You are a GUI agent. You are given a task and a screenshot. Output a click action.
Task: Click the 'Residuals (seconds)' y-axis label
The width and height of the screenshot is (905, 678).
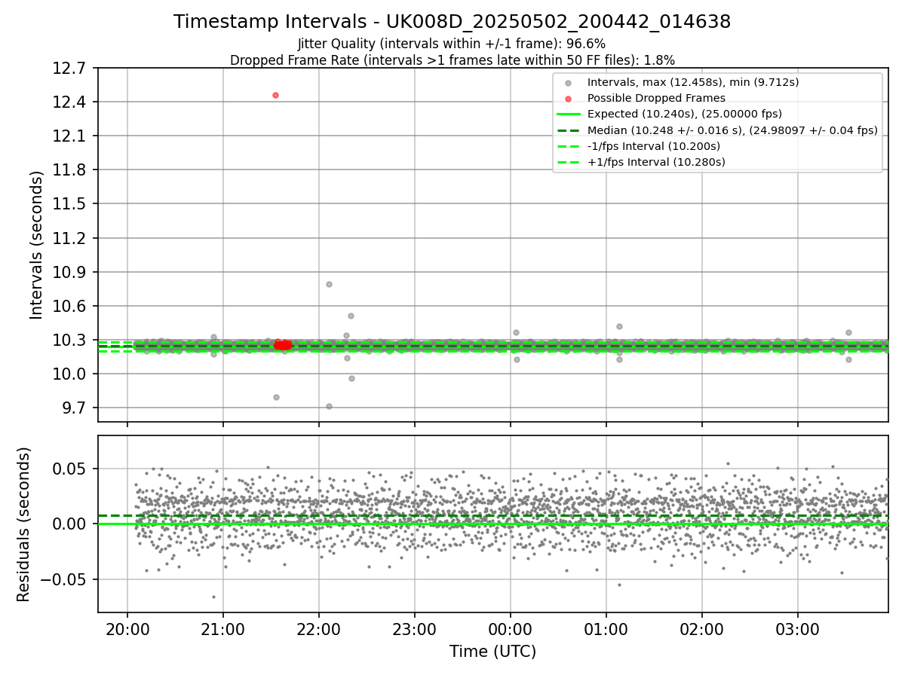pyautogui.click(x=24, y=524)
